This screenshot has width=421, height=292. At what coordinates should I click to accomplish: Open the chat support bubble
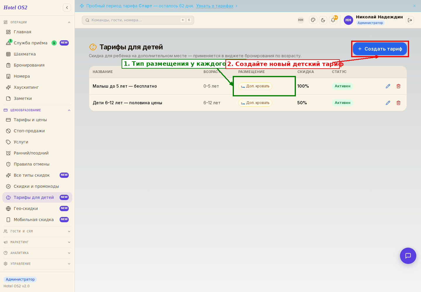408,256
